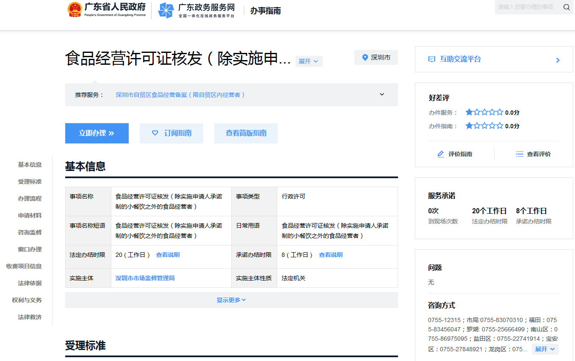Click the heart icon on 订阅指南
The image size is (575, 361).
(x=155, y=133)
